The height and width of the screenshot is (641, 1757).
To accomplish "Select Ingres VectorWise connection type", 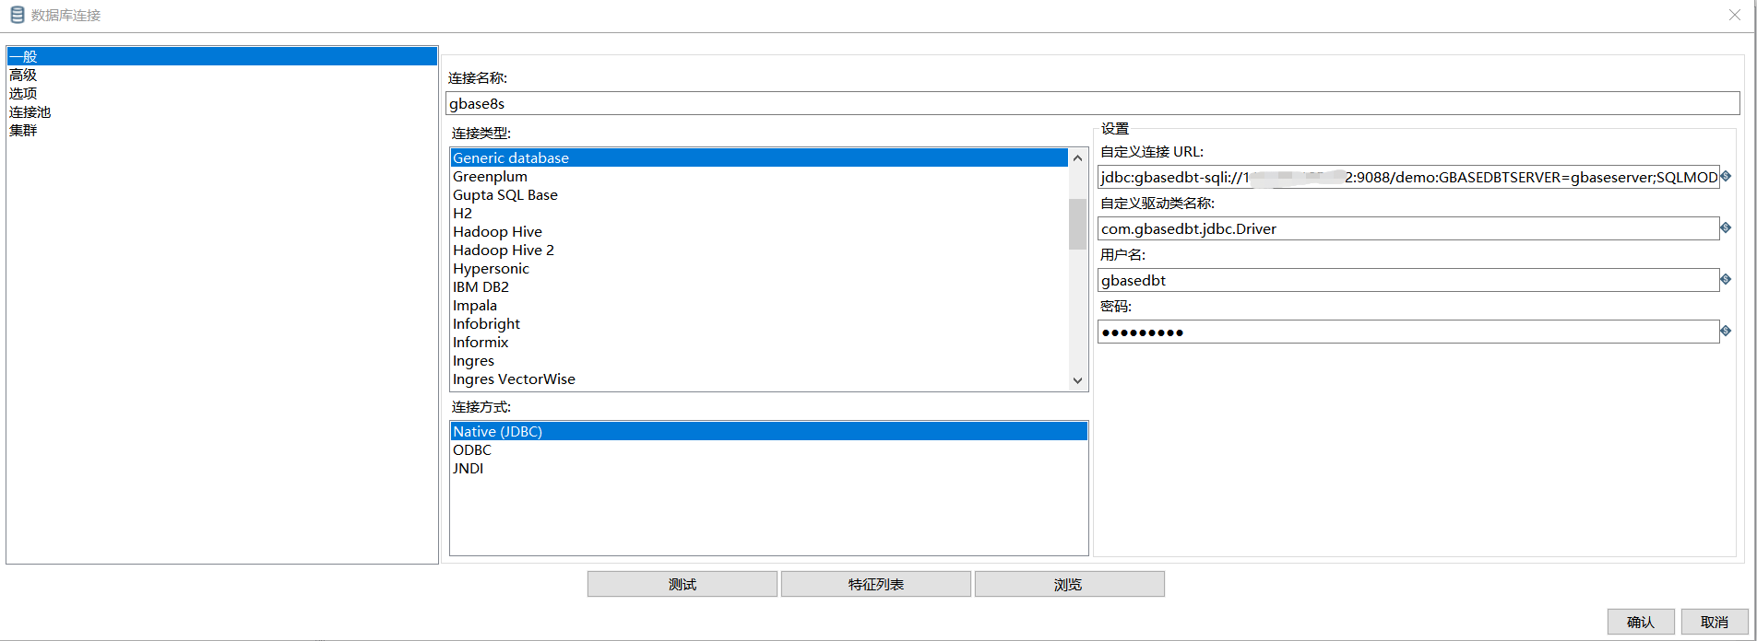I will [x=759, y=379].
